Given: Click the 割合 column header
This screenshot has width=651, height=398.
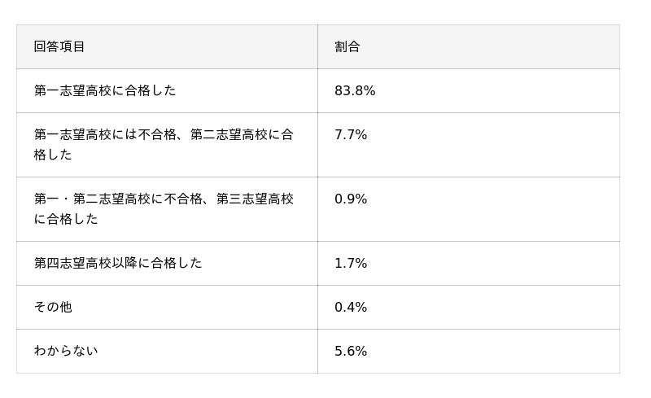Looking at the screenshot, I should [x=347, y=46].
